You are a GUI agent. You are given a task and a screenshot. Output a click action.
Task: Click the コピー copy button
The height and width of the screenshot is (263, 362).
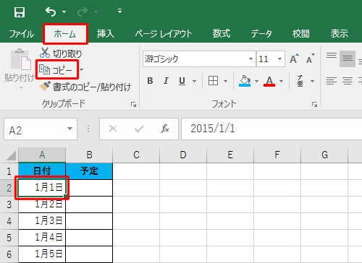(57, 70)
